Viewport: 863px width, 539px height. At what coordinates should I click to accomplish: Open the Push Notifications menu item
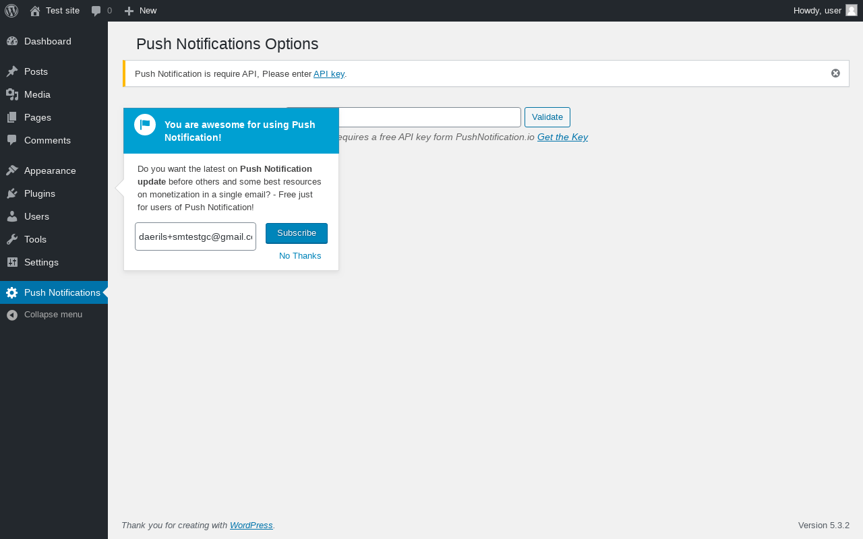[x=54, y=292]
